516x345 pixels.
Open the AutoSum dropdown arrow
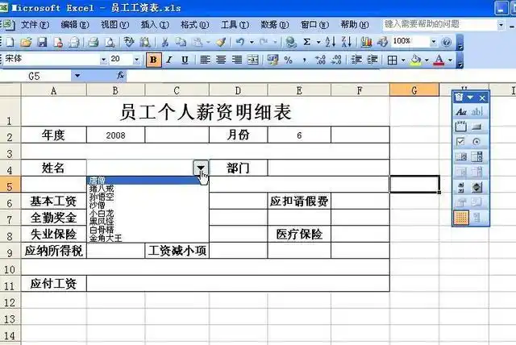[318, 42]
